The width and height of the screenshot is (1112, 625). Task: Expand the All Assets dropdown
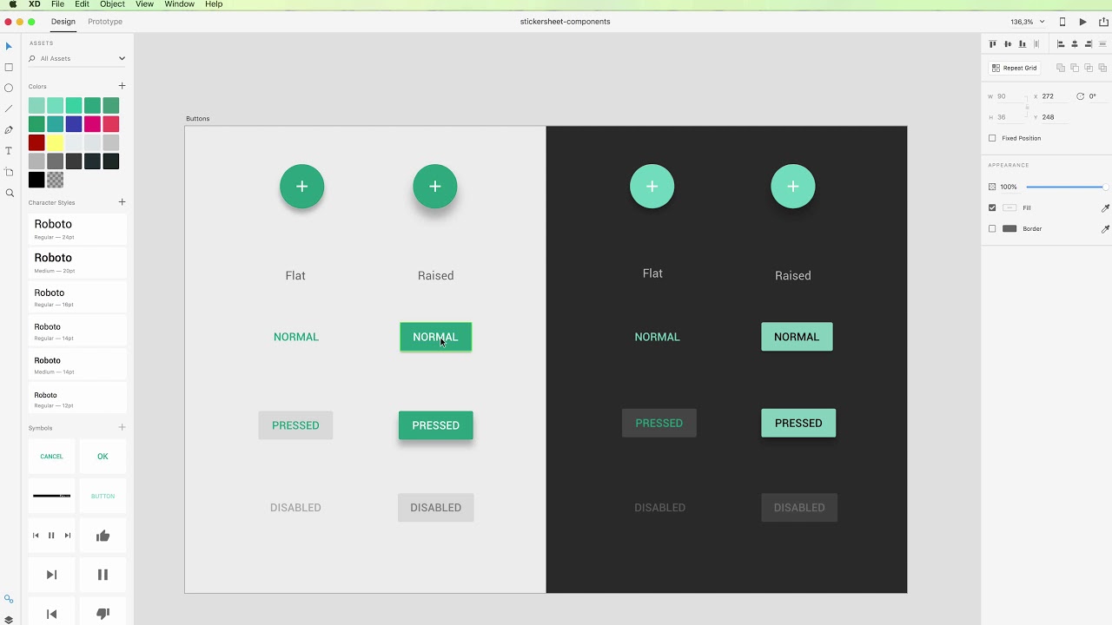(x=122, y=58)
